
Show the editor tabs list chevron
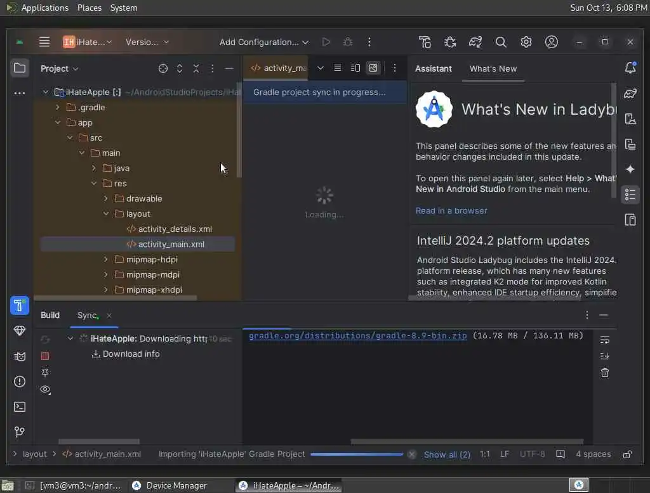pos(321,68)
